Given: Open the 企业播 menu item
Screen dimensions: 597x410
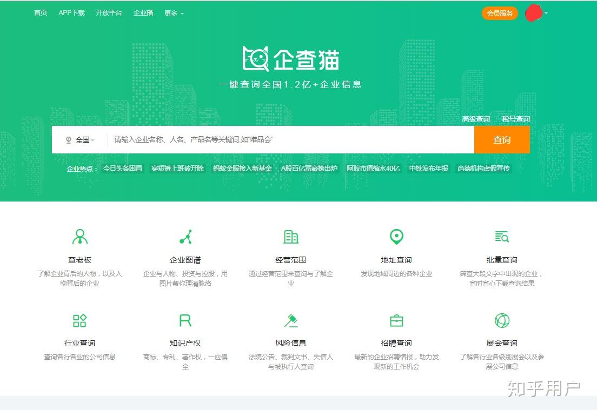Looking at the screenshot, I should click(x=143, y=13).
